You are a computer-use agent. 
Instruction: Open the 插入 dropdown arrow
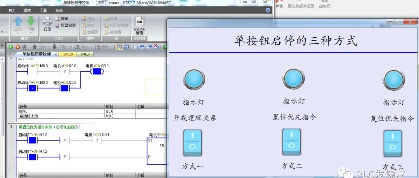click(x=92, y=47)
